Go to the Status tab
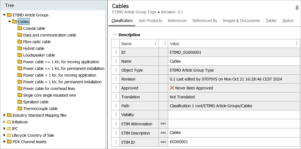This screenshot has width=301, height=149. (288, 21)
